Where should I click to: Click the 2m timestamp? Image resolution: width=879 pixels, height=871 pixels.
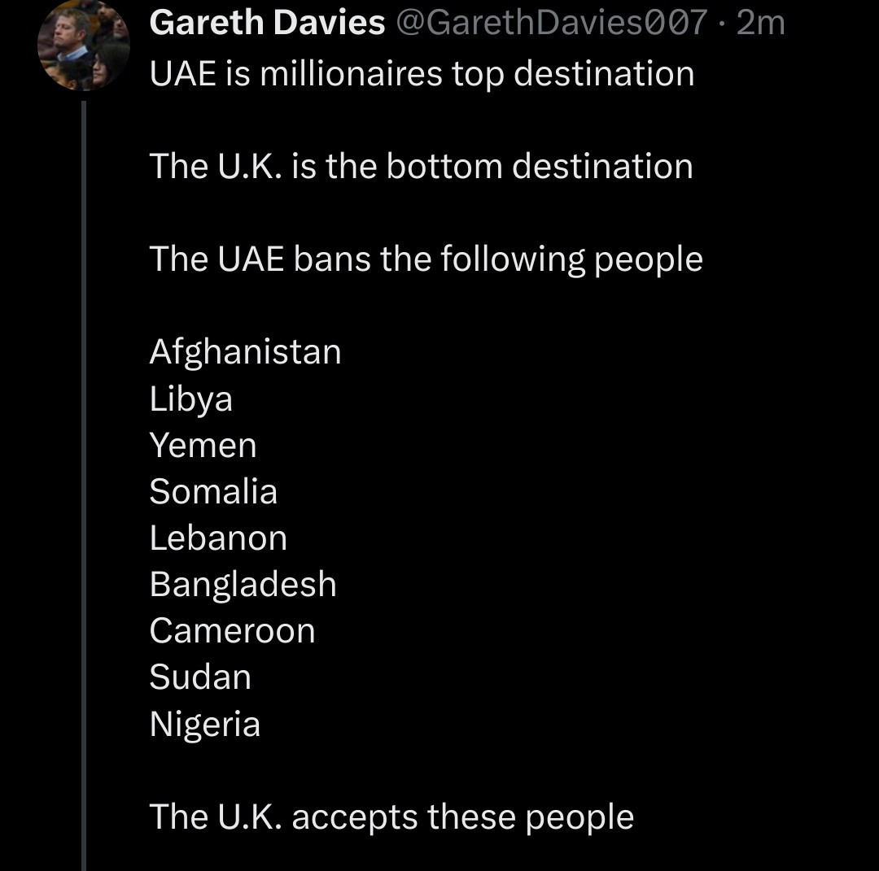click(761, 23)
